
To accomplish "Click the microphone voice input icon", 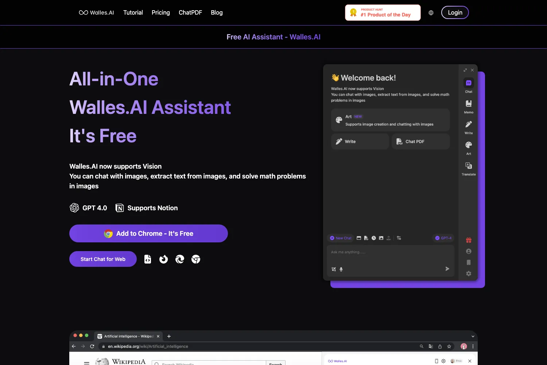I will point(341,269).
